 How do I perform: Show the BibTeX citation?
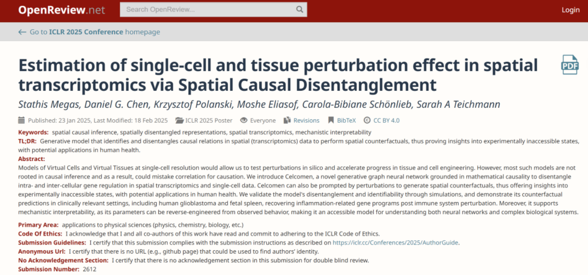[x=346, y=120]
